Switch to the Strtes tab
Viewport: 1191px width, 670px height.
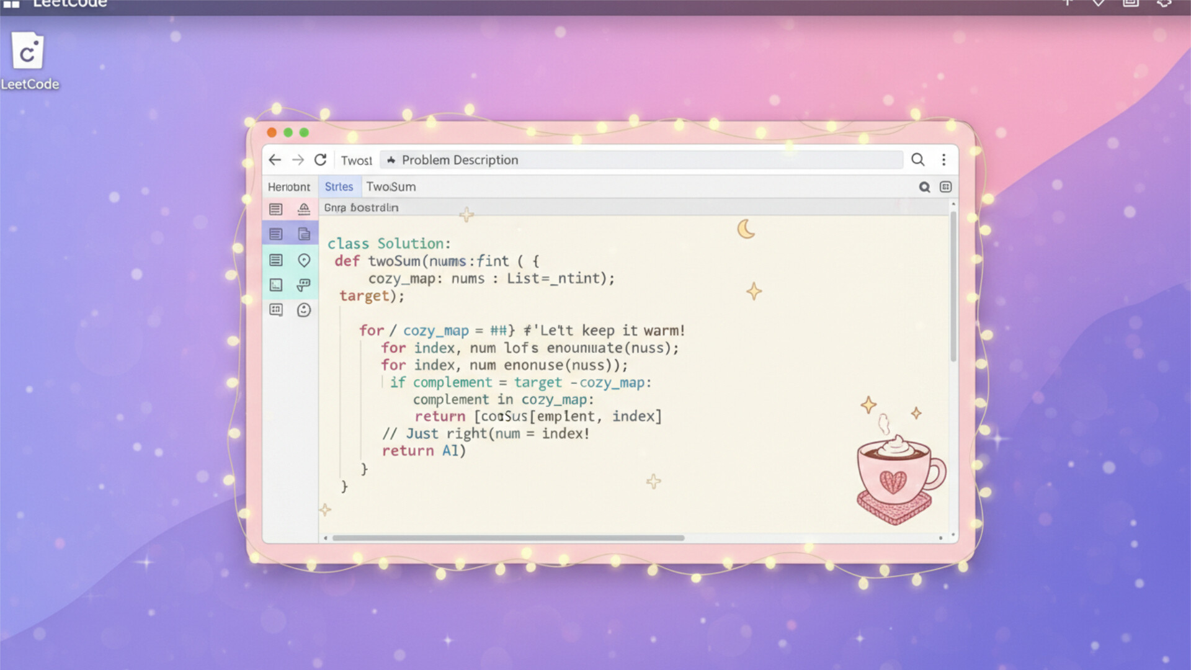pos(339,186)
